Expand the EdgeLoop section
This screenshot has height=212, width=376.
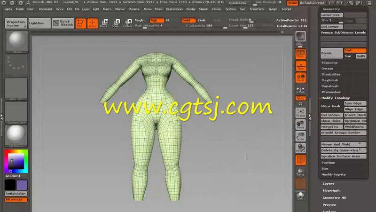[329, 63]
